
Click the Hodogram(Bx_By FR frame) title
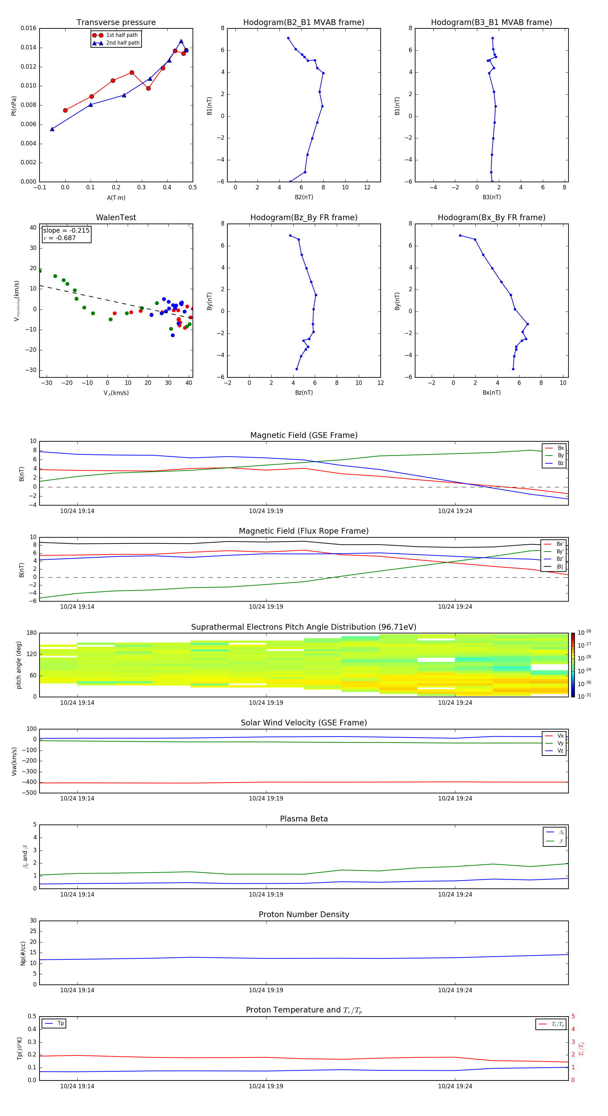click(x=491, y=217)
